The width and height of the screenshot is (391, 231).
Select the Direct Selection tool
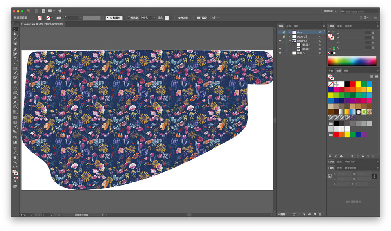pyautogui.click(x=15, y=34)
